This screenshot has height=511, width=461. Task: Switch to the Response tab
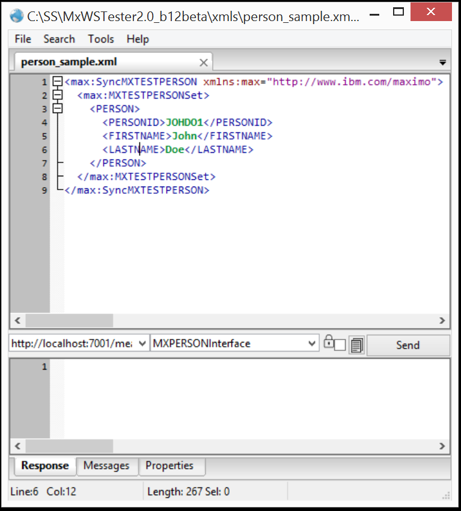pyautogui.click(x=45, y=465)
